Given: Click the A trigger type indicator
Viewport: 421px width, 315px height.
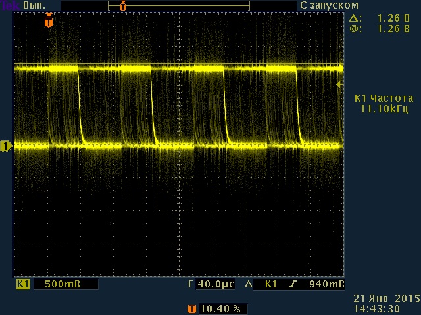Looking at the screenshot, I should (249, 285).
